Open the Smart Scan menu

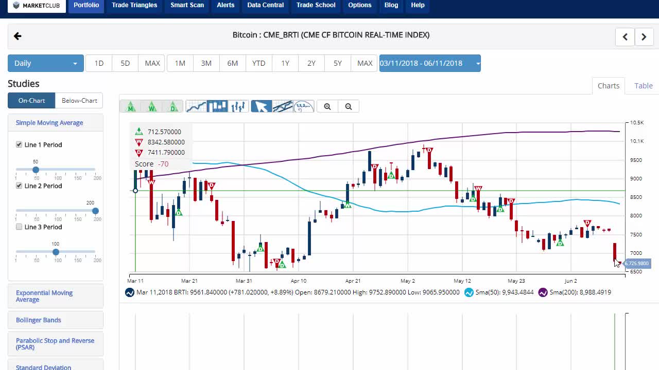[187, 6]
